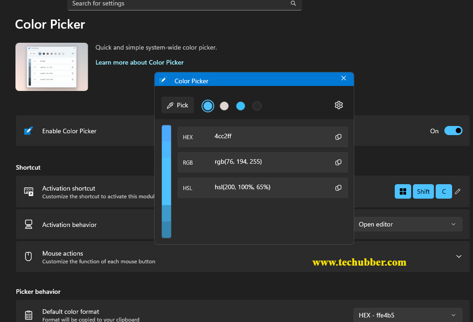Image resolution: width=473 pixels, height=322 pixels.
Task: Click the Shortcut section heading
Action: [x=28, y=167]
